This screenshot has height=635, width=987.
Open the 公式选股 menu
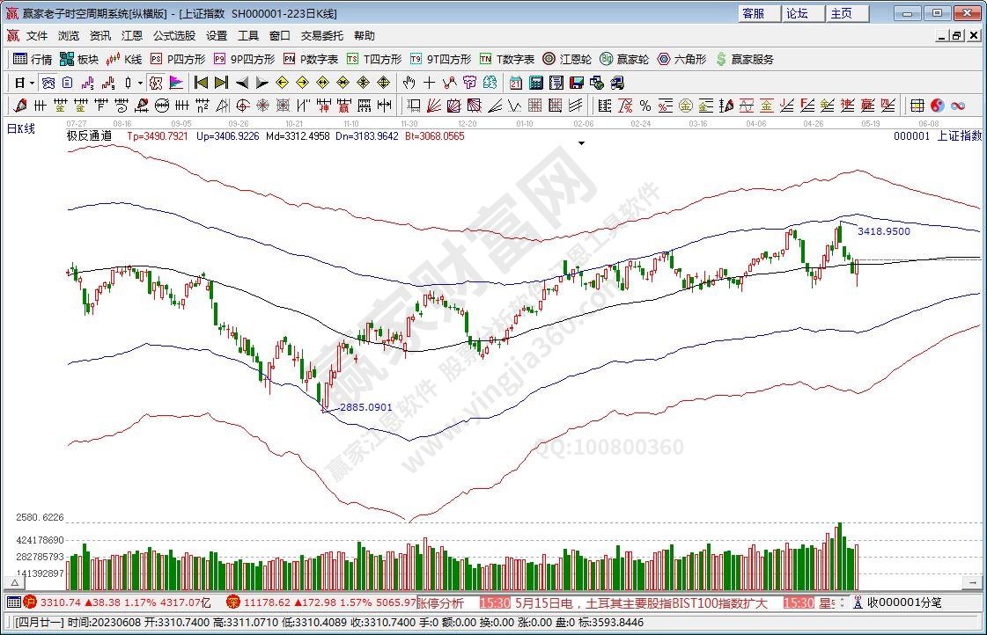(174, 36)
